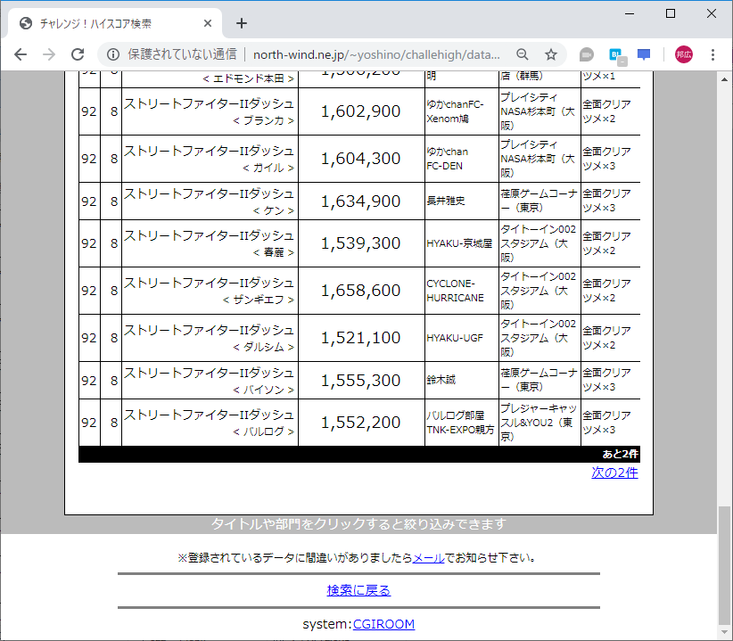Click the vertical scrollbar thumb
Viewport: 733px width, 641px height.
[x=724, y=567]
